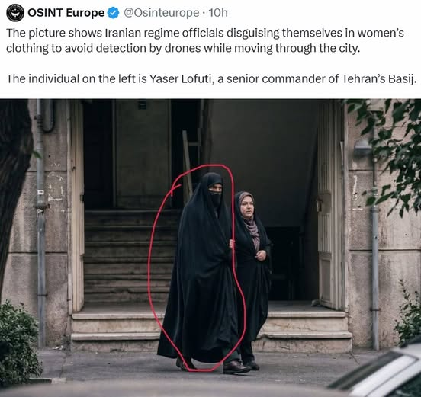Open the OSINT Europe profile avatar

[15, 13]
